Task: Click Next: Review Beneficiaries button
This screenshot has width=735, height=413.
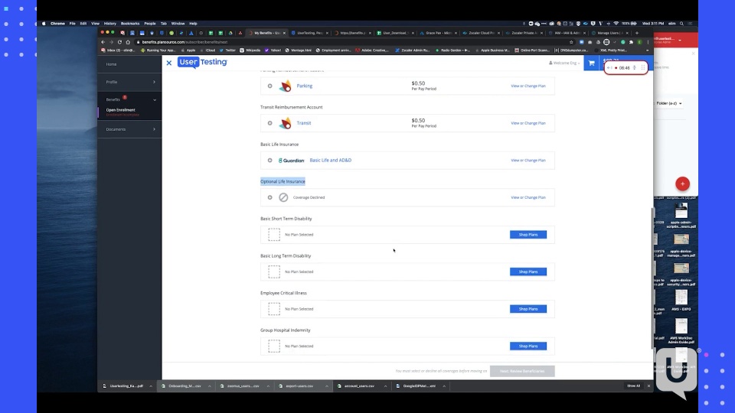Action: point(522,371)
